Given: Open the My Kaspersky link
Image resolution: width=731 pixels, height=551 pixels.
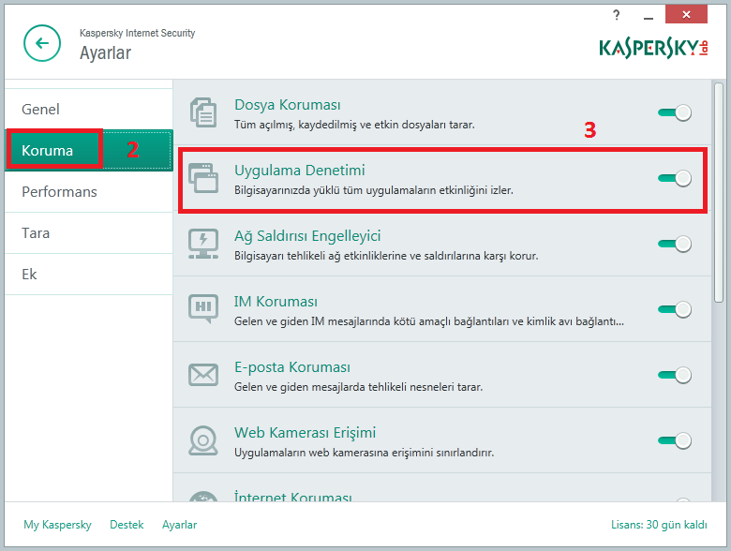Looking at the screenshot, I should click(57, 525).
